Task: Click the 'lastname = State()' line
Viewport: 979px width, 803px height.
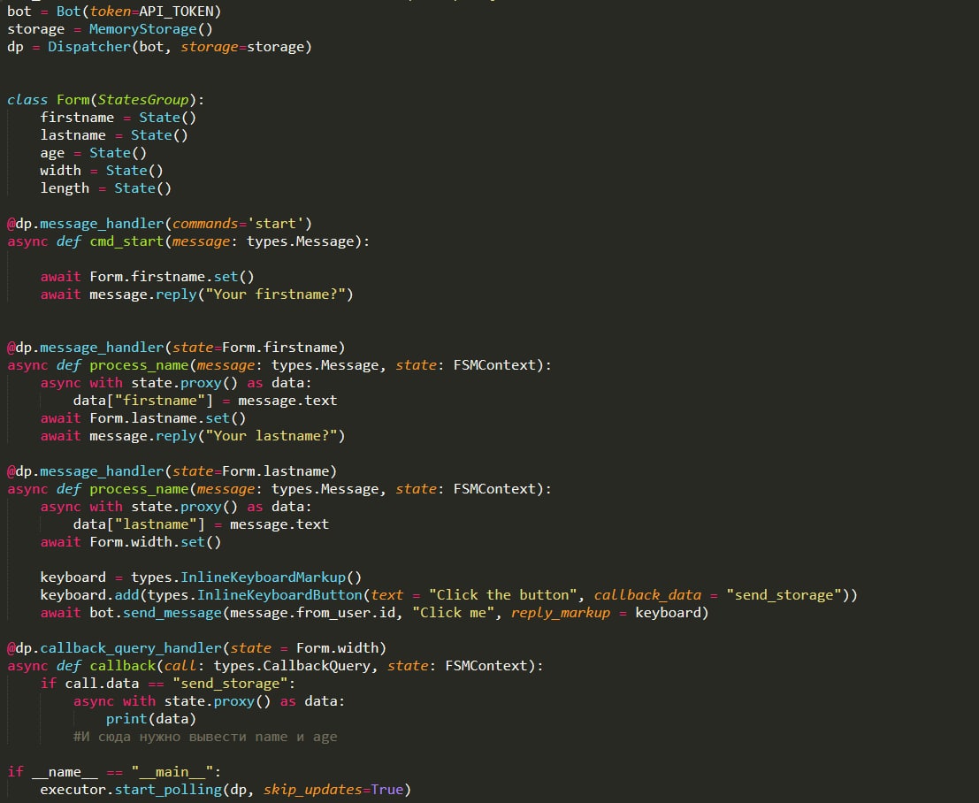Action: (x=113, y=135)
